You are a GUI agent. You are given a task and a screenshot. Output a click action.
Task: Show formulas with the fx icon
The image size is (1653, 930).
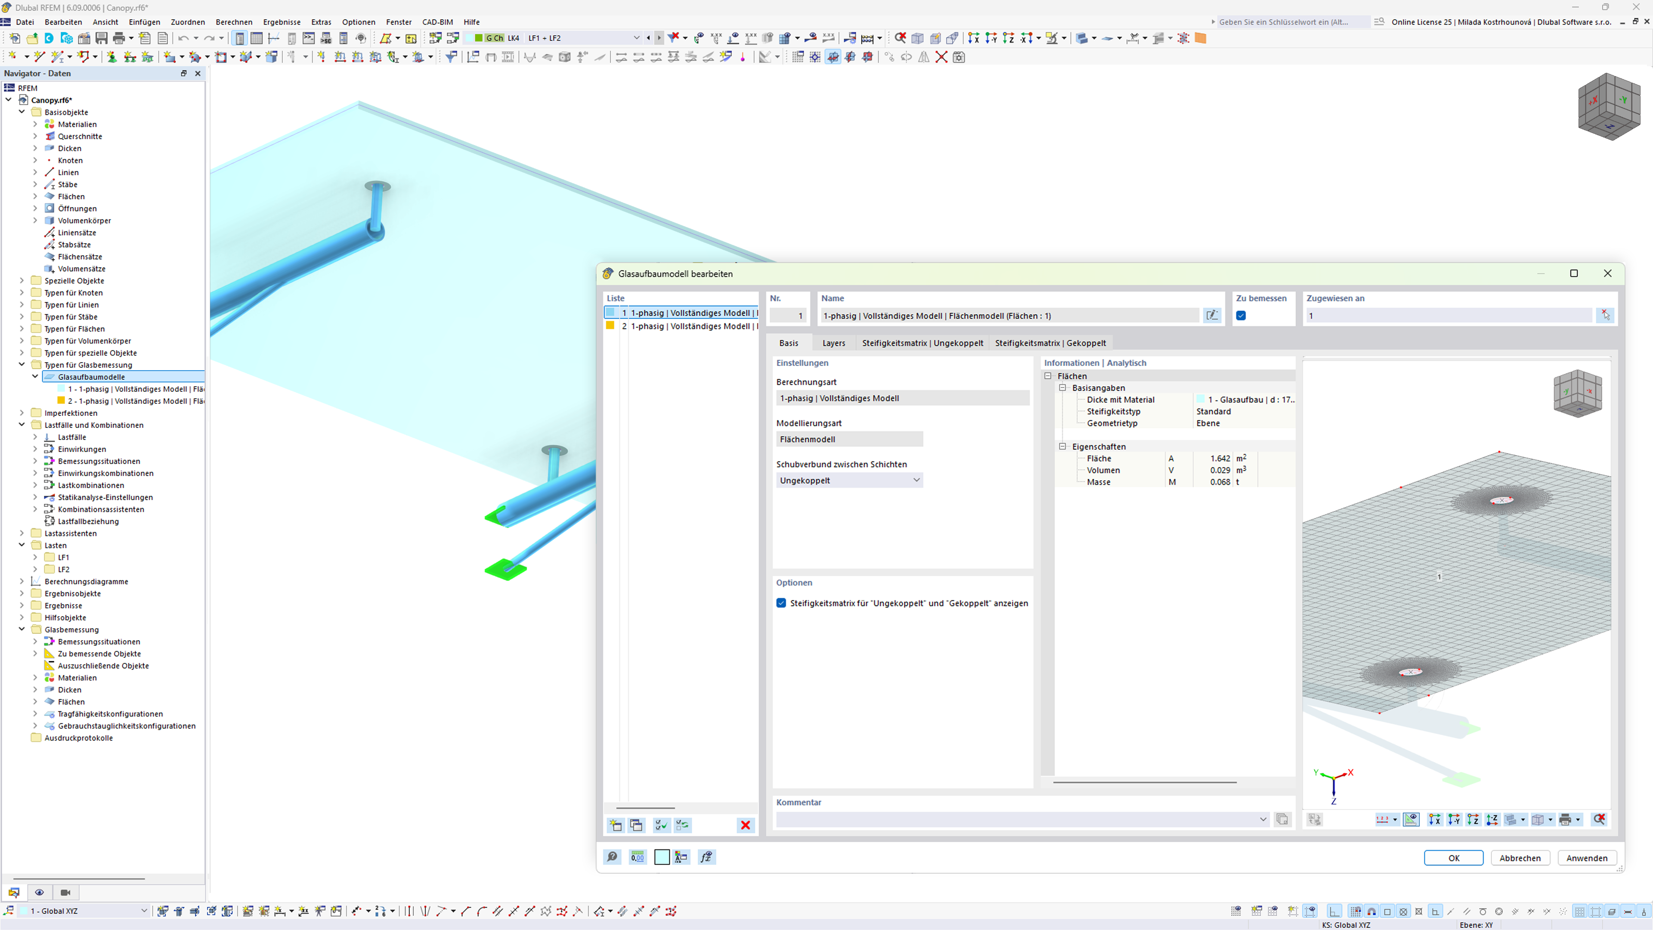[x=706, y=858]
